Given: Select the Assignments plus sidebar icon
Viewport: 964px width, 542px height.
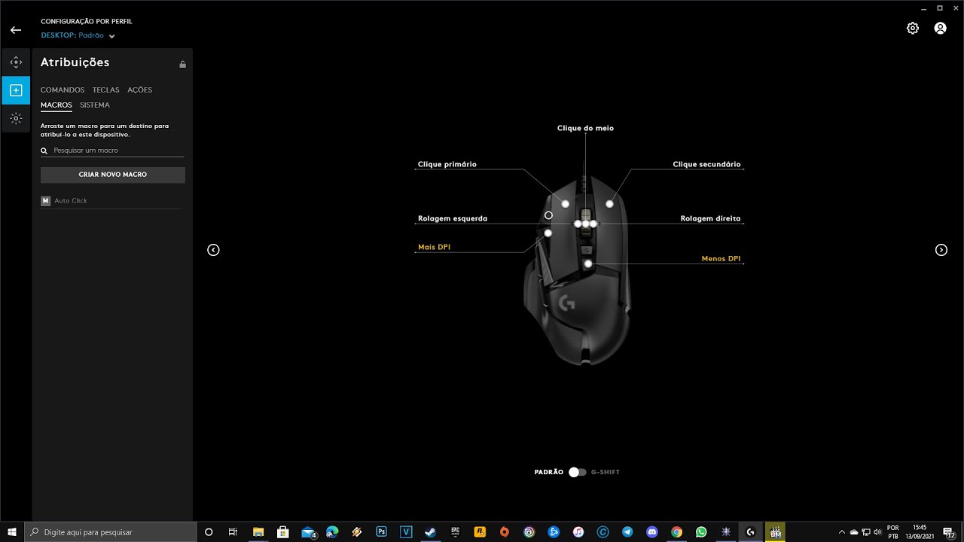Looking at the screenshot, I should pos(16,90).
